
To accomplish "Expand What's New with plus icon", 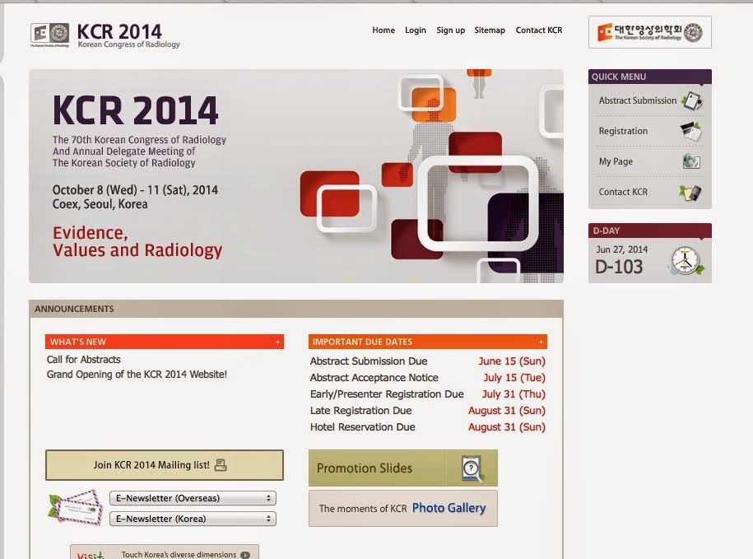I will 277,342.
